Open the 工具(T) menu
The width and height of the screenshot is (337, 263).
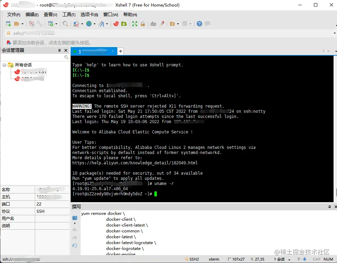click(69, 14)
